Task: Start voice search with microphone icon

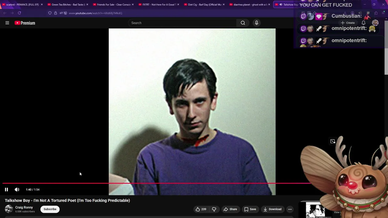Action: pos(256,23)
